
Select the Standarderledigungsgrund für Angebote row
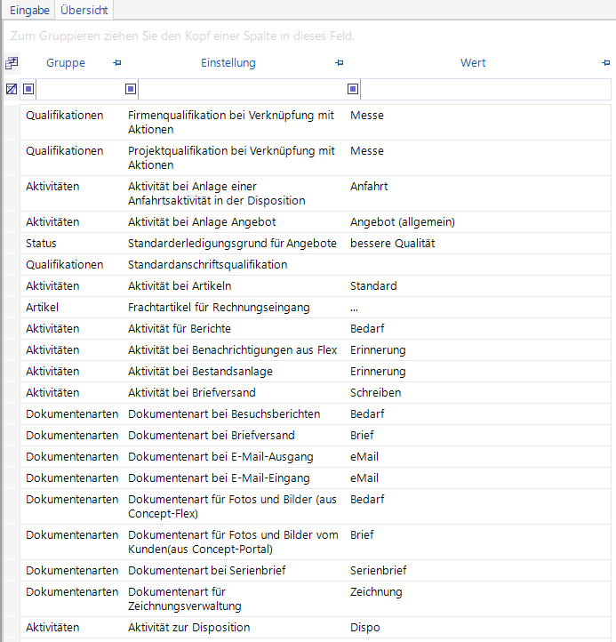[x=316, y=244]
